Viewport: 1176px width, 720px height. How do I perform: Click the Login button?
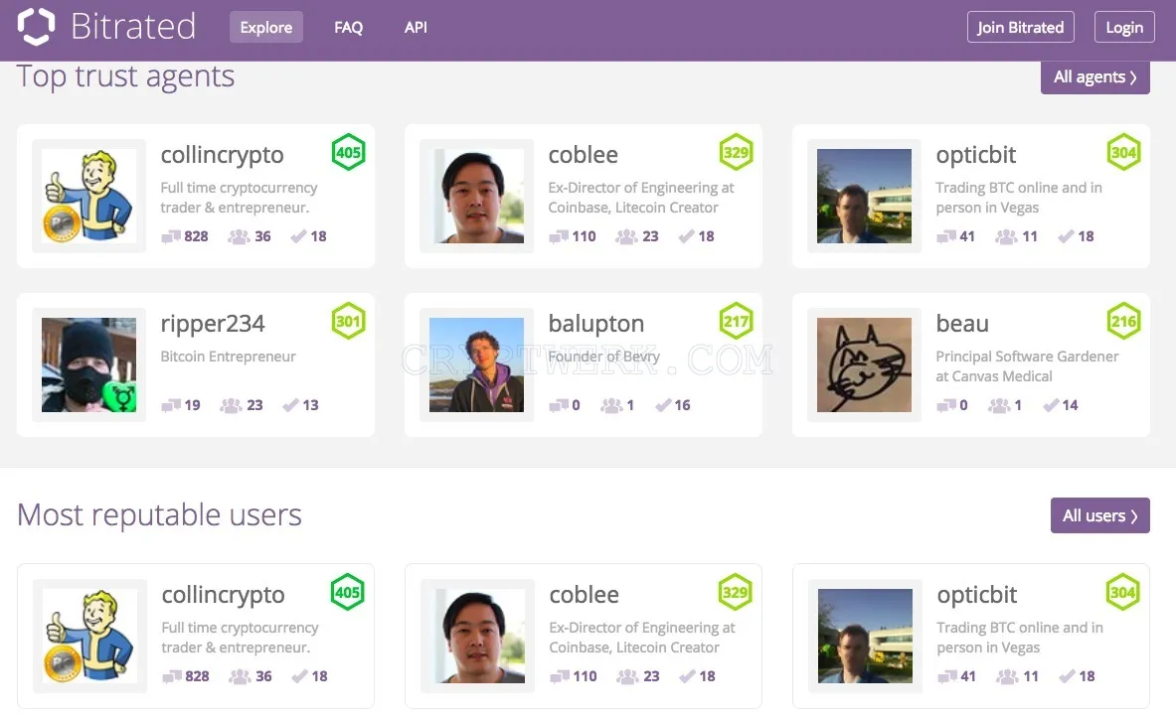[1124, 27]
